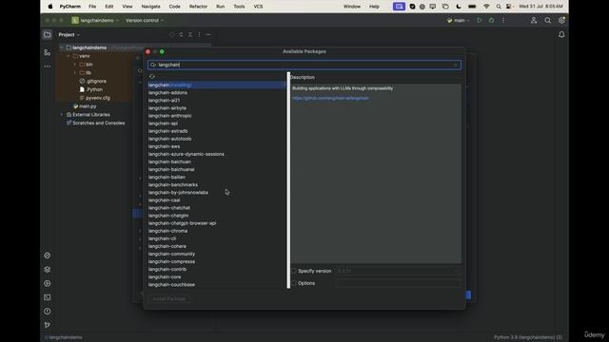The height and width of the screenshot is (342, 609).
Task: Clear the package search field with X
Action: [456, 66]
